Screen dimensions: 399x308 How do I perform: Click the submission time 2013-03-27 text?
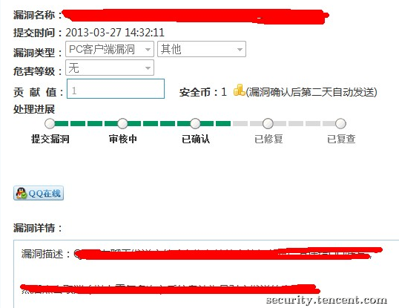[115, 33]
